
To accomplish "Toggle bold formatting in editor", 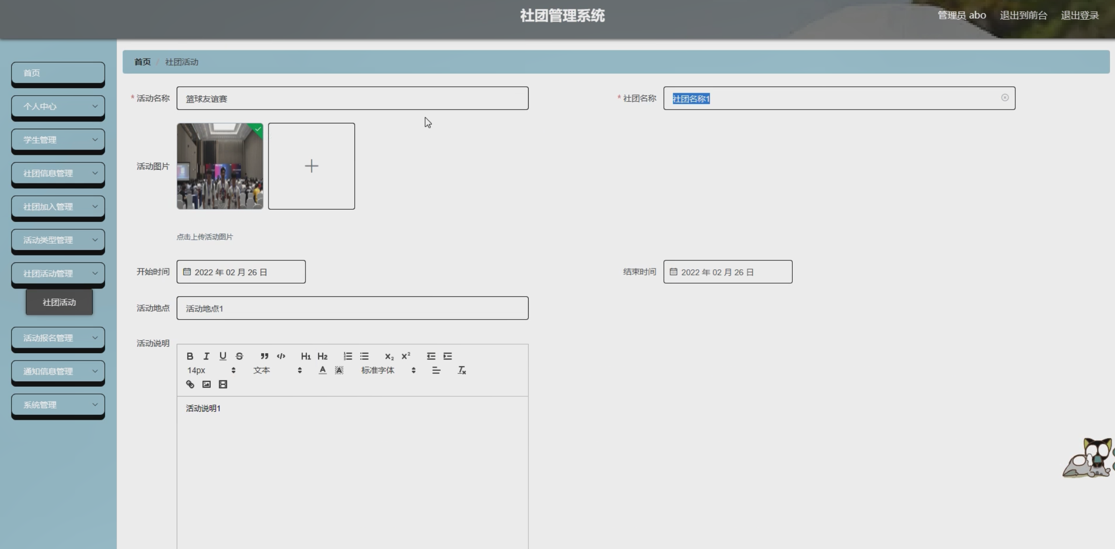I will [x=190, y=356].
